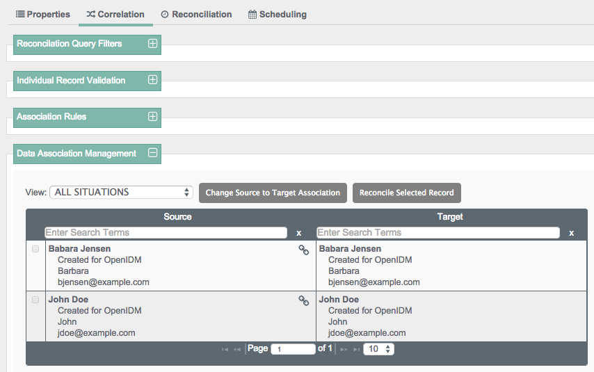Image resolution: width=594 pixels, height=372 pixels.
Task: Click the Target column header
Action: point(450,217)
